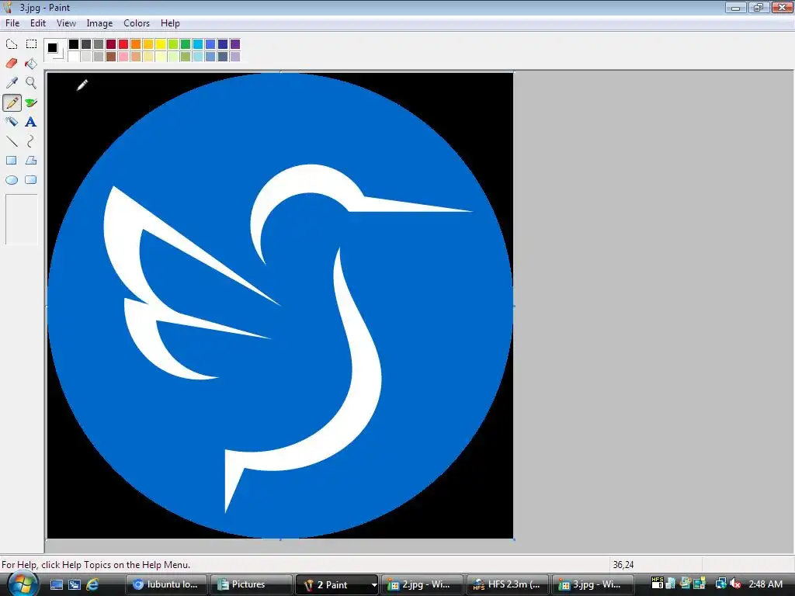Screen dimensions: 795x596
Task: Pick the lime green color swatch
Action: pyautogui.click(x=173, y=44)
